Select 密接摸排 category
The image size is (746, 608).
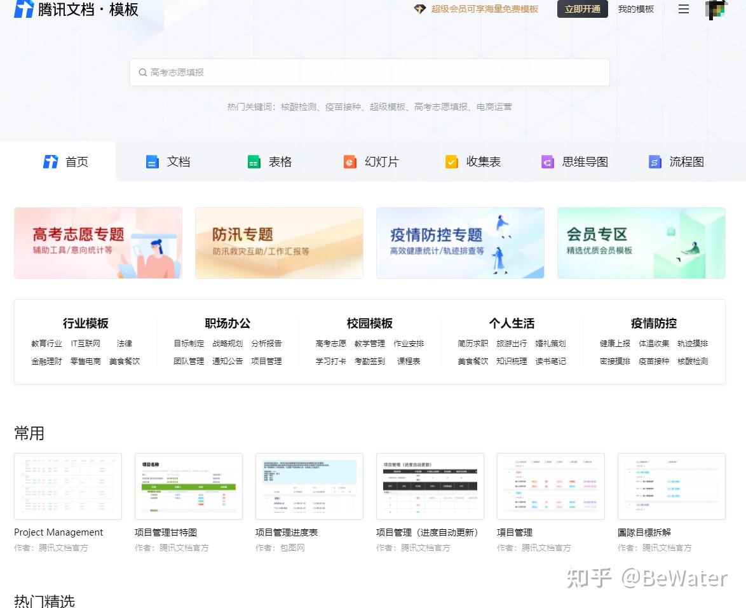click(x=615, y=361)
